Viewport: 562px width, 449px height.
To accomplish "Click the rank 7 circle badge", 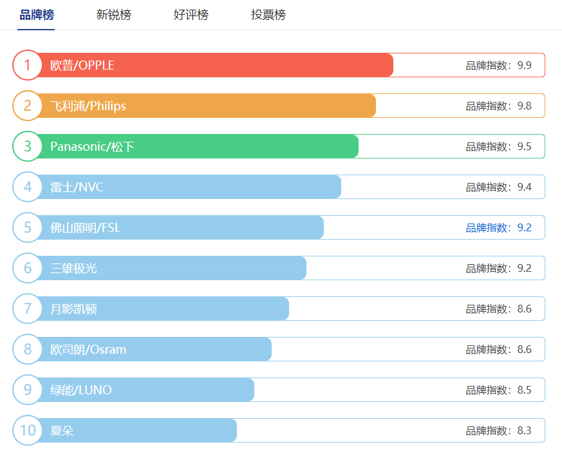I will point(28,309).
